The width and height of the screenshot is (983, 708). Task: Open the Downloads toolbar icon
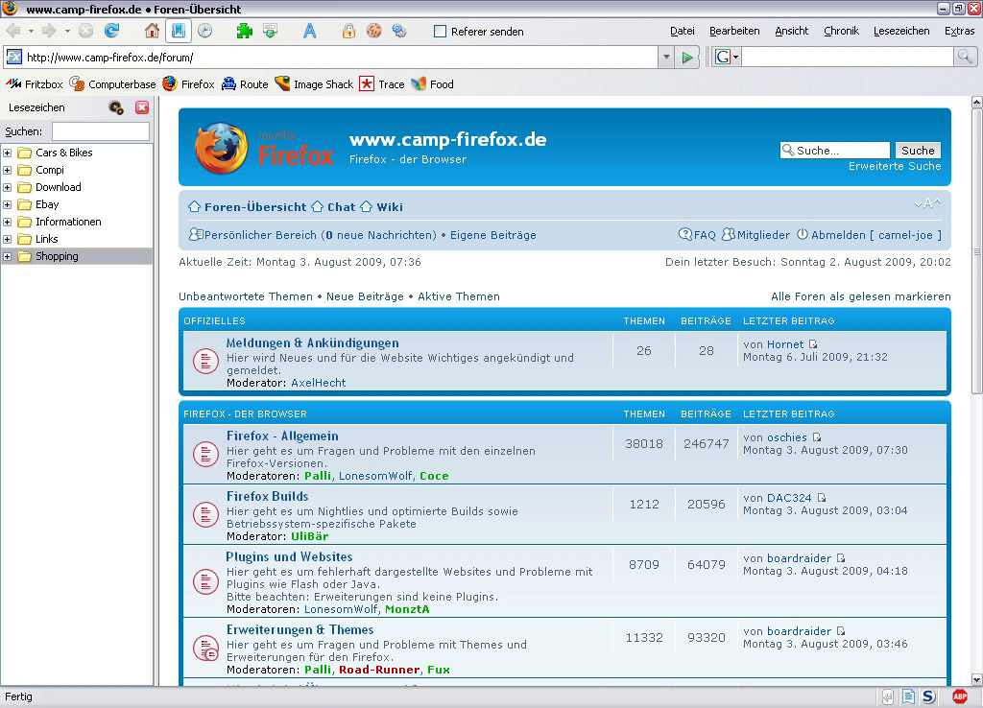tap(270, 31)
